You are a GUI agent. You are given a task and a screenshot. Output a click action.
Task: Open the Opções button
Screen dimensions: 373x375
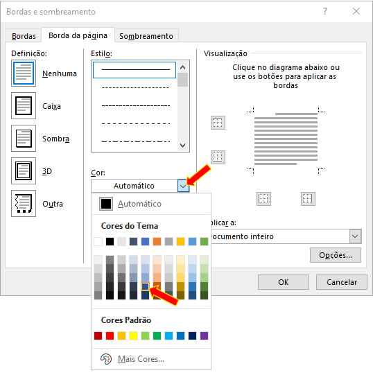(336, 255)
